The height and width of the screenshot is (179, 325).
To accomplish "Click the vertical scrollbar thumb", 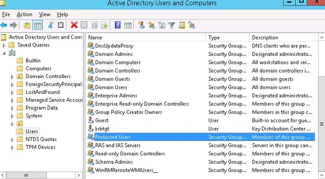I will pos(321,124).
